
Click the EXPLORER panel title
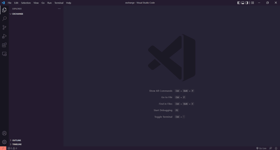click(x=17, y=9)
